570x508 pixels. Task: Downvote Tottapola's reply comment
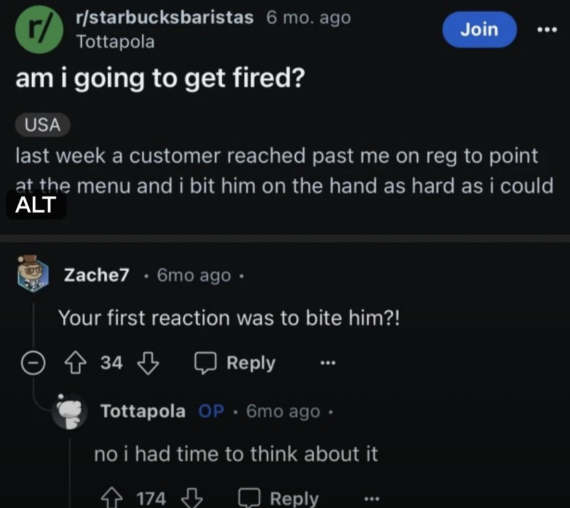click(x=193, y=498)
